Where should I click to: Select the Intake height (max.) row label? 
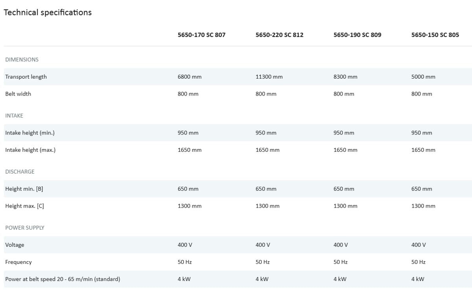pyautogui.click(x=30, y=150)
